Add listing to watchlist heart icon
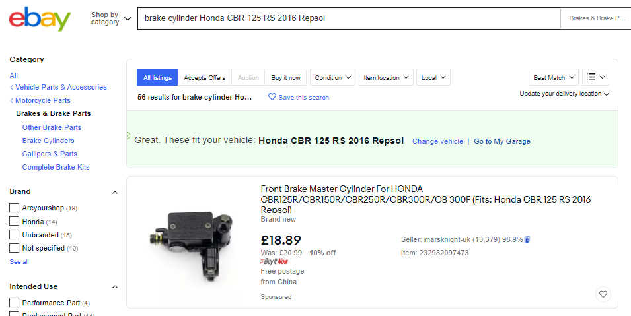 click(603, 294)
